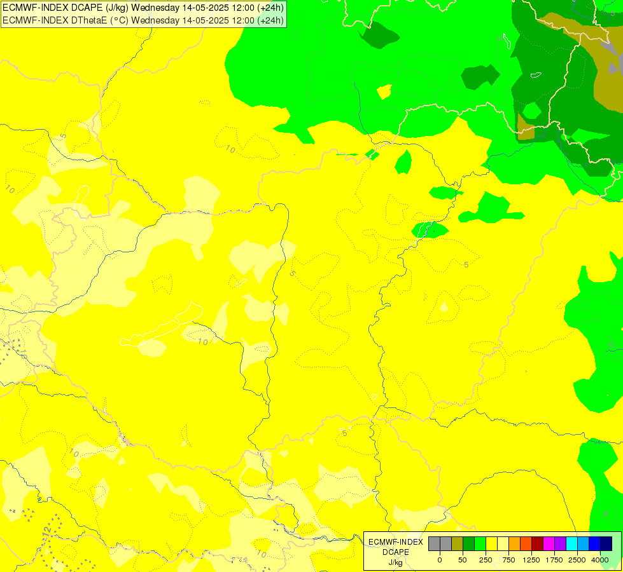This screenshot has height=572, width=623.
Task: Click the '4000' legend value
Action: pyautogui.click(x=600, y=560)
